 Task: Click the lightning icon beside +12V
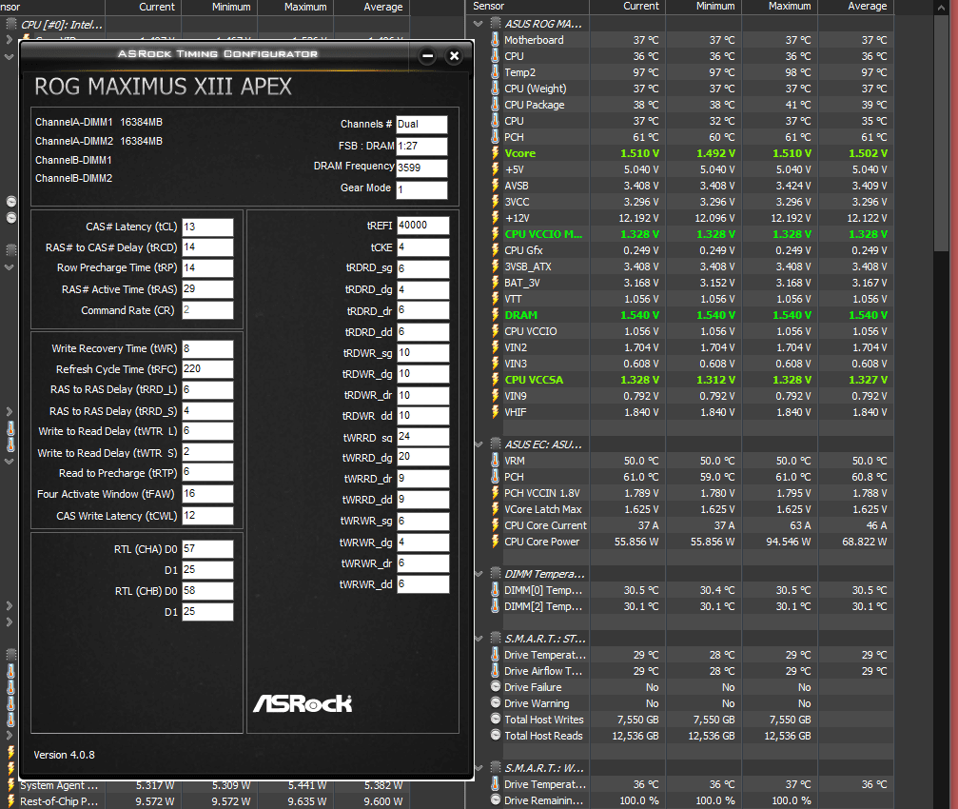click(495, 218)
